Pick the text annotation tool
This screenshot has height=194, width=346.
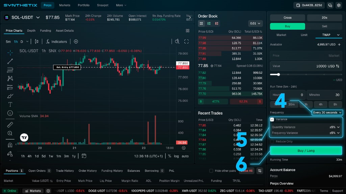[x=10, y=104]
